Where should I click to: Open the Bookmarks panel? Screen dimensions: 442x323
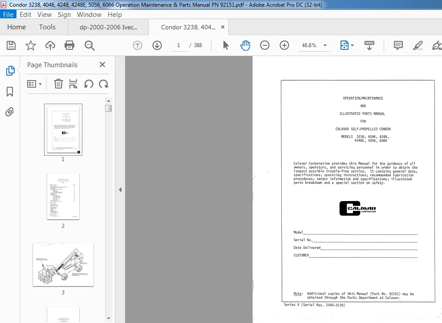pos(10,92)
